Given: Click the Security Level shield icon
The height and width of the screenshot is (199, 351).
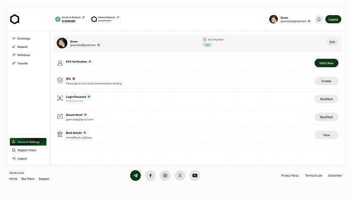Looking at the screenshot, I should [205, 39].
